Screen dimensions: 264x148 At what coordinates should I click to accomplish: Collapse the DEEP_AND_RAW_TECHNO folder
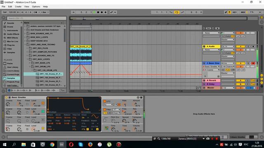(x=25, y=44)
